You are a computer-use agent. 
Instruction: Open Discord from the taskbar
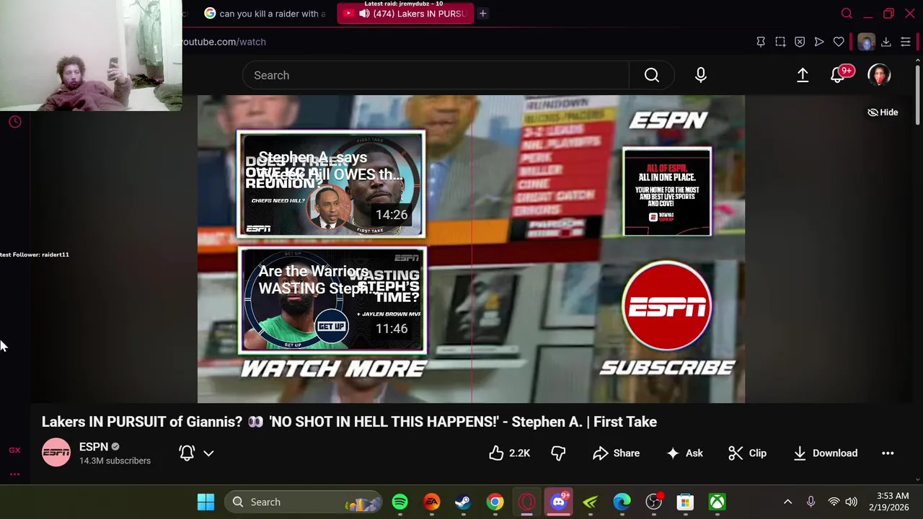tap(558, 502)
